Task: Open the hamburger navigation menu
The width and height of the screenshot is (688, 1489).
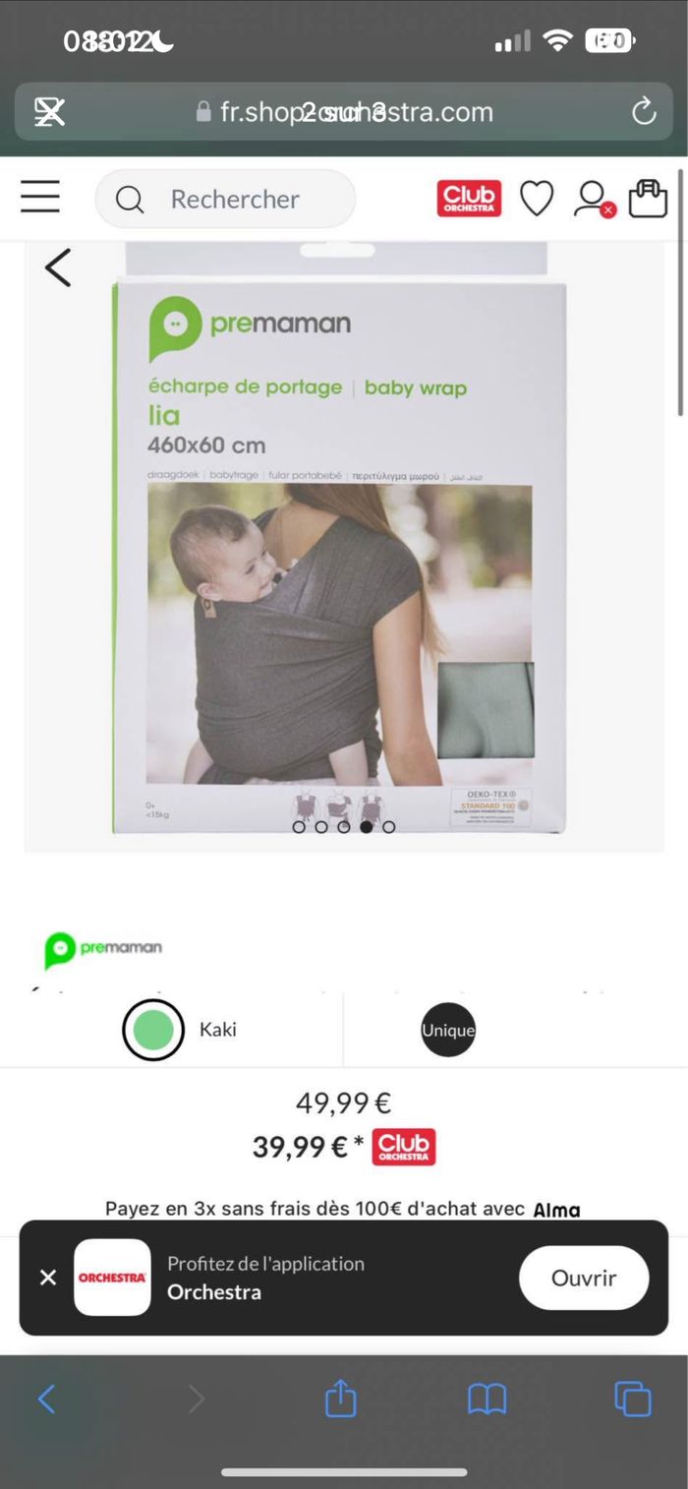Action: point(40,198)
